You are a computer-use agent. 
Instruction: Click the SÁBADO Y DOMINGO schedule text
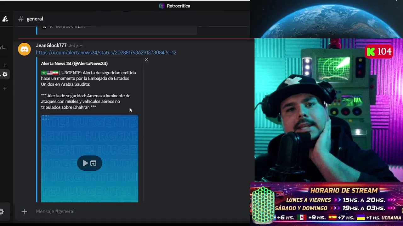301,208
